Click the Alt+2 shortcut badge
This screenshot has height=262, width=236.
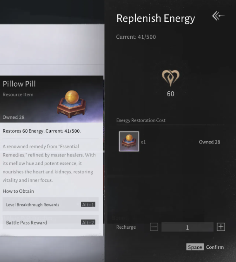click(x=88, y=222)
